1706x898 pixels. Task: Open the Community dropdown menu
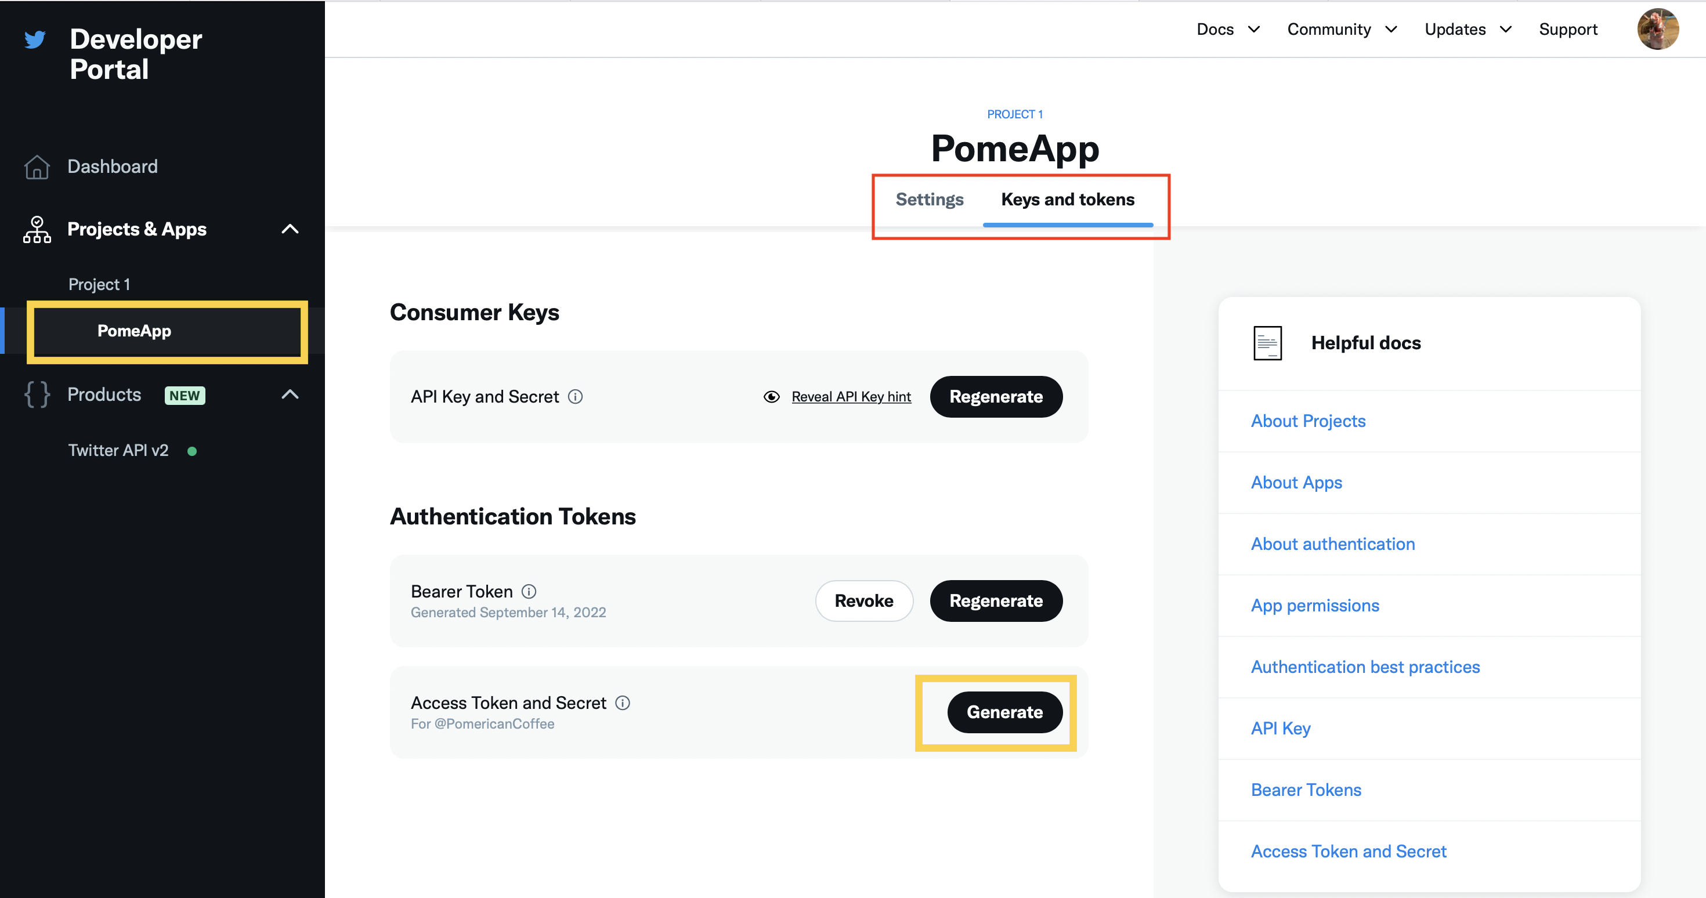1341,29
